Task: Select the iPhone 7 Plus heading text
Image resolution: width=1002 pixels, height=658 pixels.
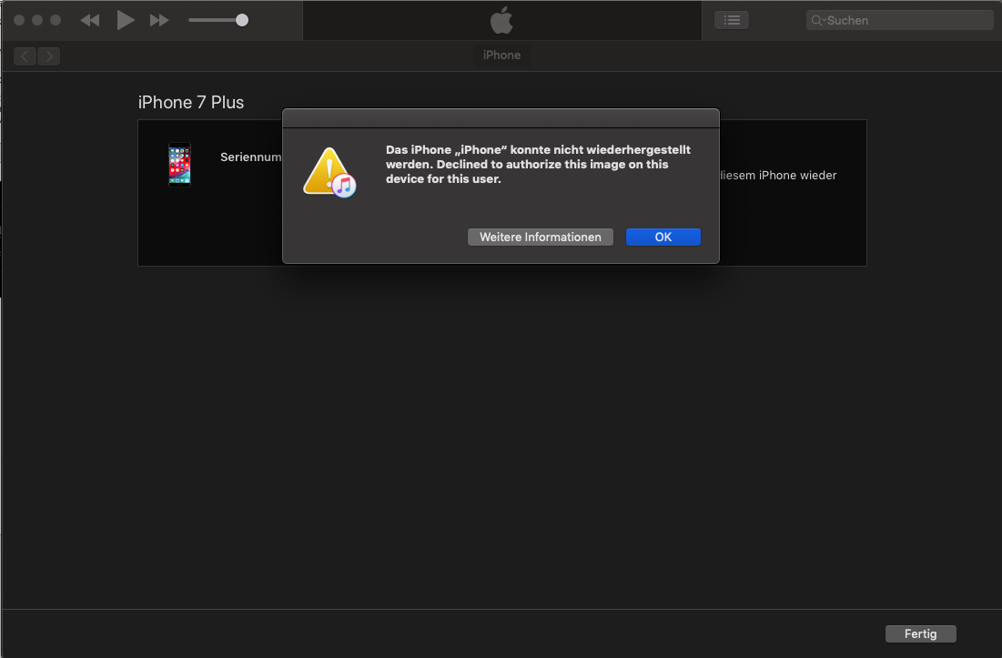Action: [x=191, y=102]
